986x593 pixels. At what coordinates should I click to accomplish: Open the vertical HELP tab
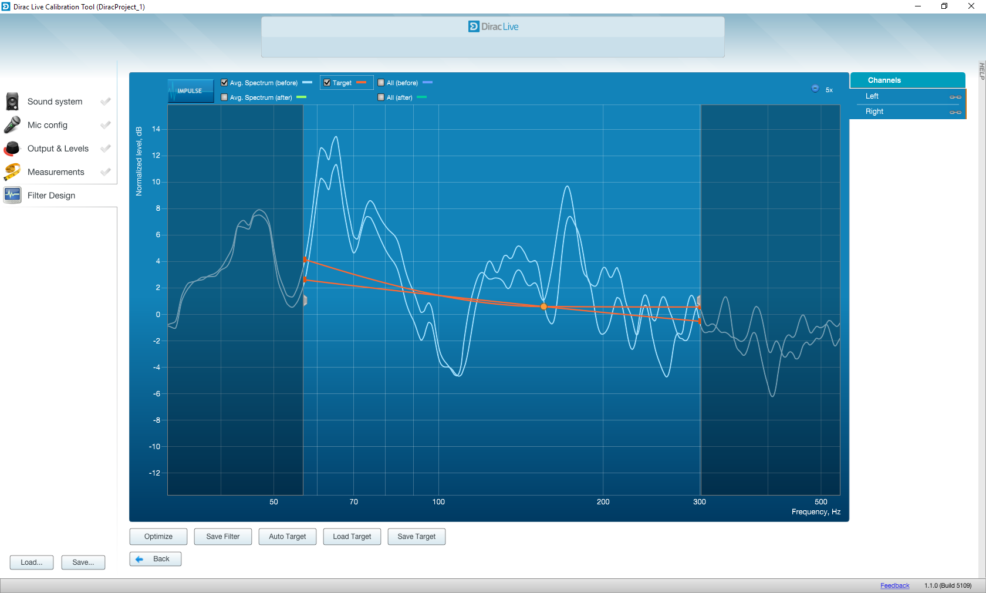(981, 70)
